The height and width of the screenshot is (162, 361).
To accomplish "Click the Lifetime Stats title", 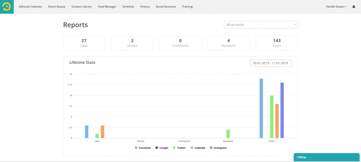I will (82, 62).
